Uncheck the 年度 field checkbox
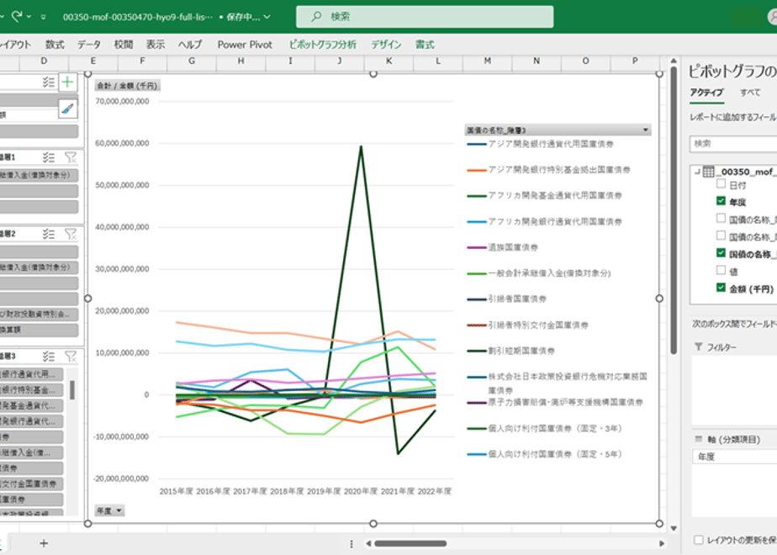777x555 pixels. tap(721, 201)
